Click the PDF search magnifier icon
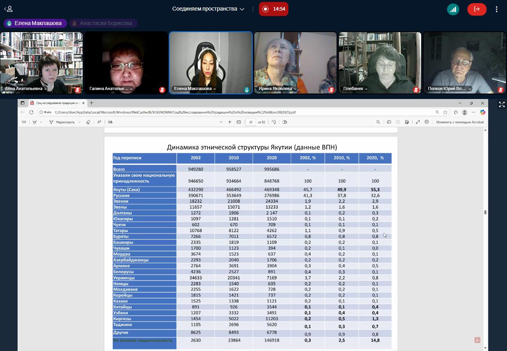The image size is (507, 351). 378,122
